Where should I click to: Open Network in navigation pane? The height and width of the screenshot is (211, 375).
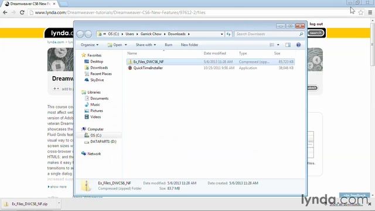94,154
